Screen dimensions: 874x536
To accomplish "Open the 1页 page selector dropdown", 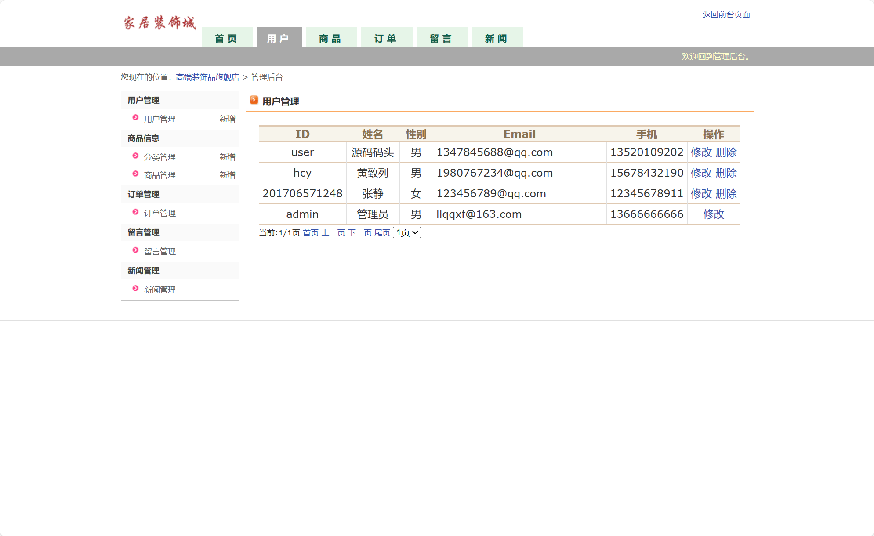I will (x=406, y=232).
